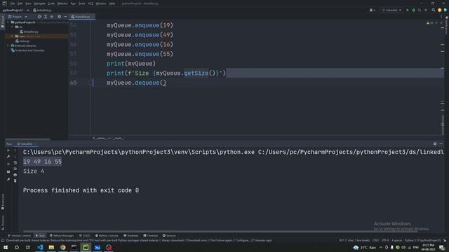Open Python Packages tool window
The image size is (449, 252).
click(62, 236)
